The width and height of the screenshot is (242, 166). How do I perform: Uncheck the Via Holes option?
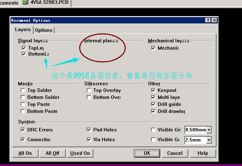tap(89, 139)
